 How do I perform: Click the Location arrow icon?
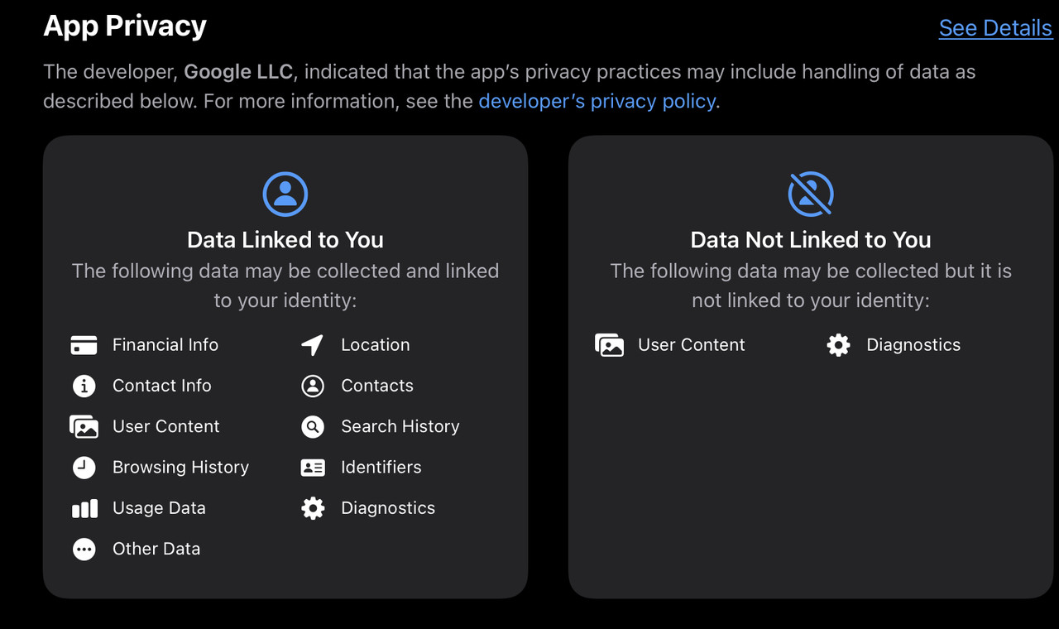click(x=313, y=345)
